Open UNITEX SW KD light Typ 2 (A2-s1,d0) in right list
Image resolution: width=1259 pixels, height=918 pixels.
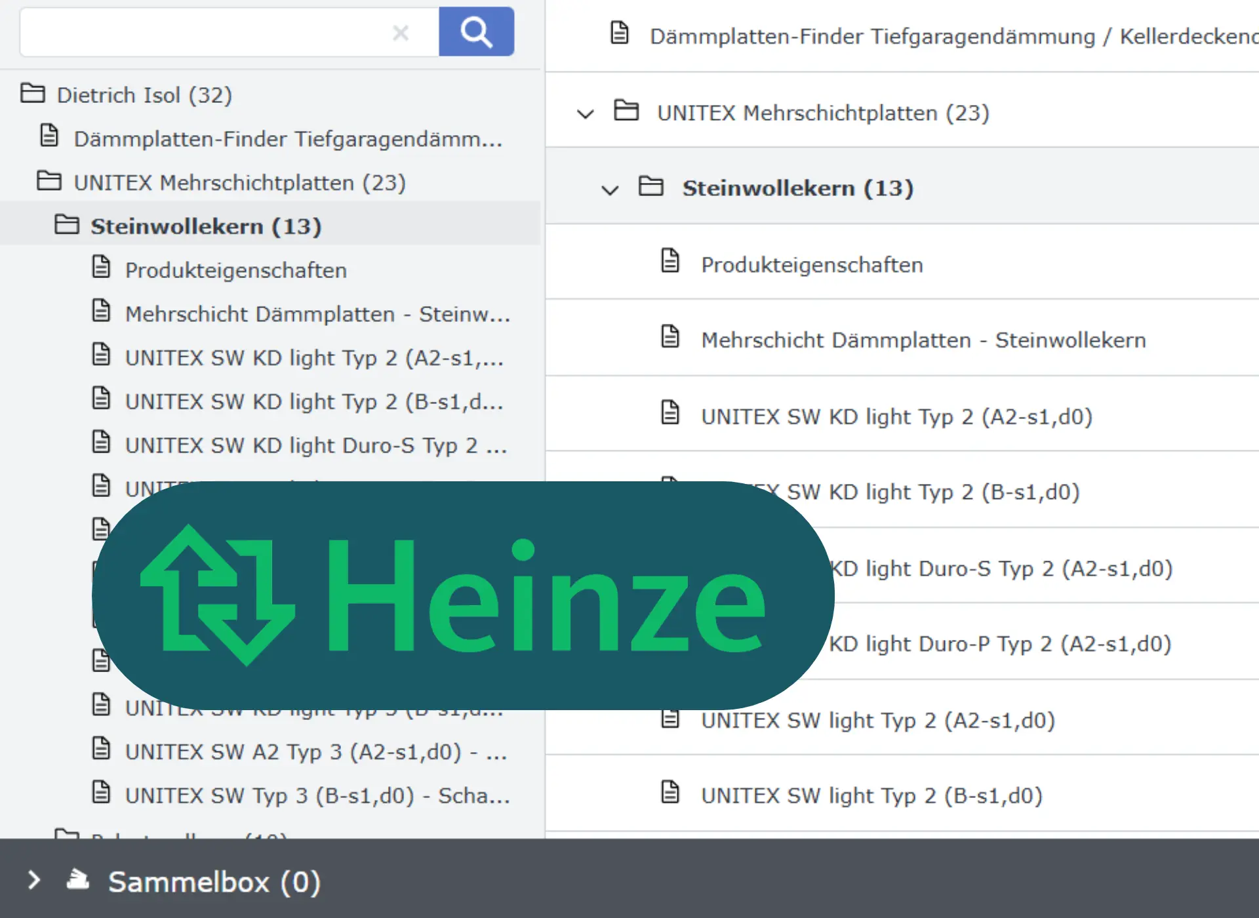pos(896,416)
